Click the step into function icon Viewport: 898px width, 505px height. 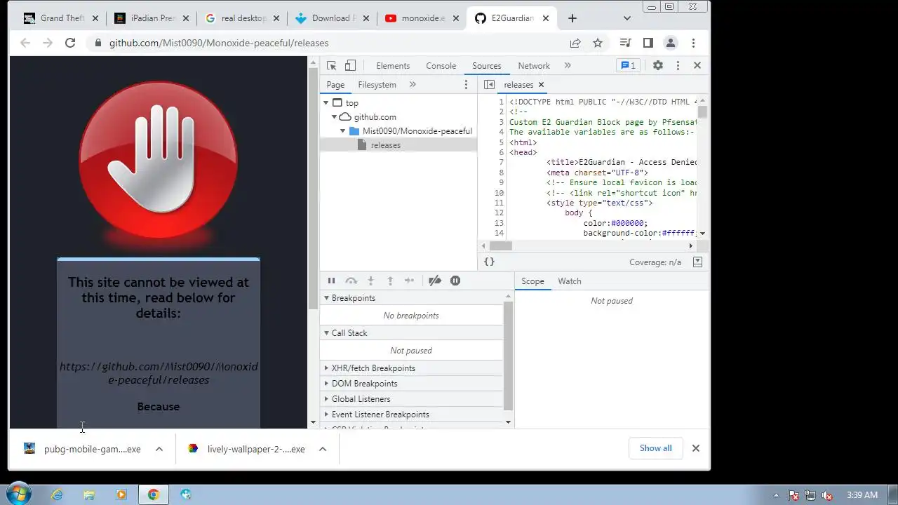click(x=371, y=281)
